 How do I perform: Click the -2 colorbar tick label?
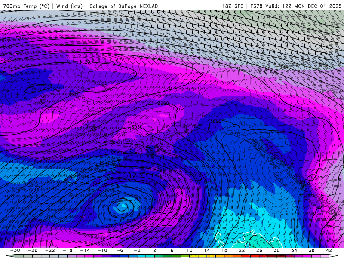point(137,250)
